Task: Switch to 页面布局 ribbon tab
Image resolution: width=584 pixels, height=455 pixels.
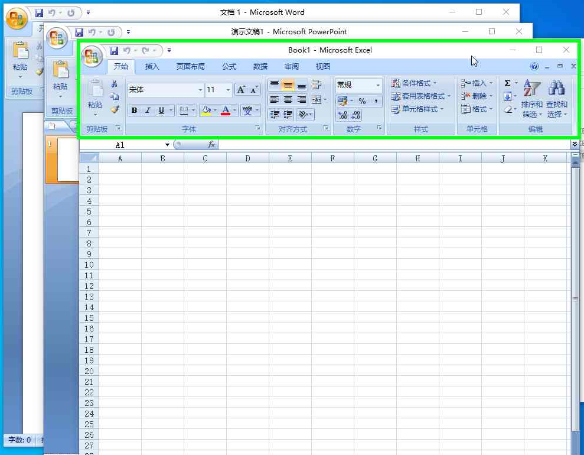Action: tap(190, 66)
